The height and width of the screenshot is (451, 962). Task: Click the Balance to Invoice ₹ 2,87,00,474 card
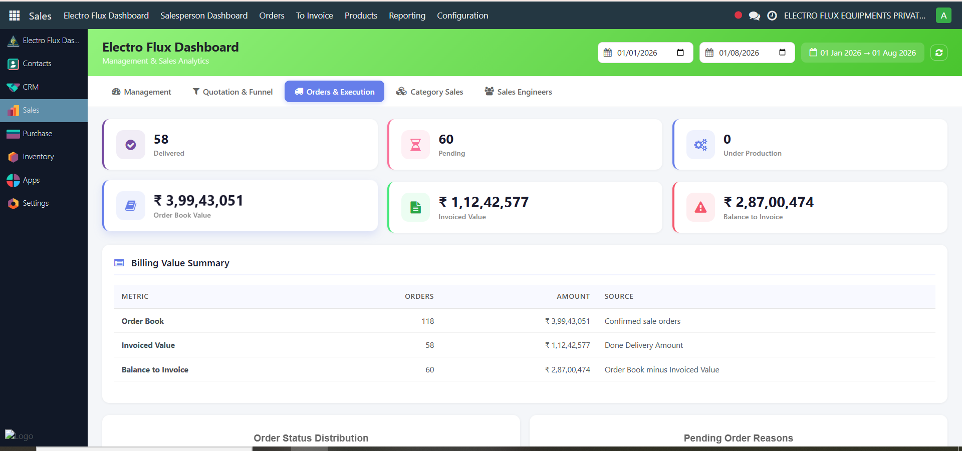tap(810, 207)
